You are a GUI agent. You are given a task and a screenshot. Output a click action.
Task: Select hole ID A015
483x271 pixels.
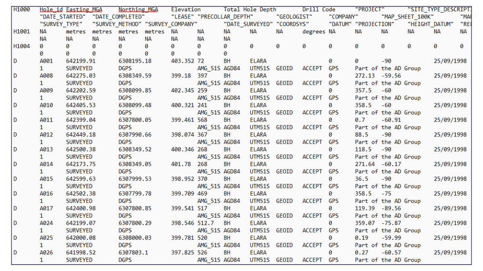[x=46, y=179]
